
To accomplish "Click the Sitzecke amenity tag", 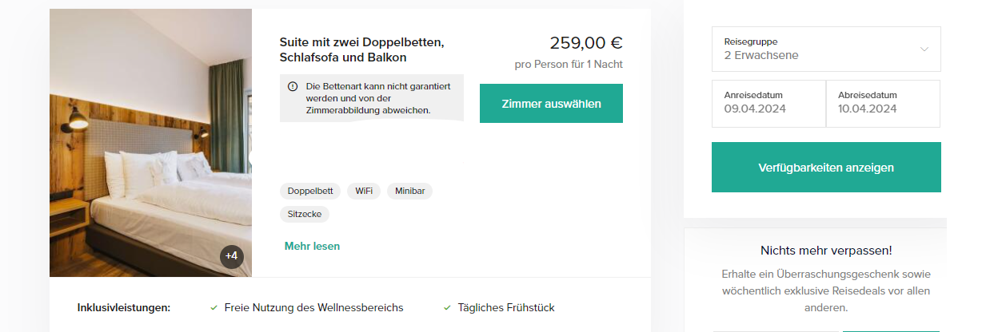I will 305,214.
